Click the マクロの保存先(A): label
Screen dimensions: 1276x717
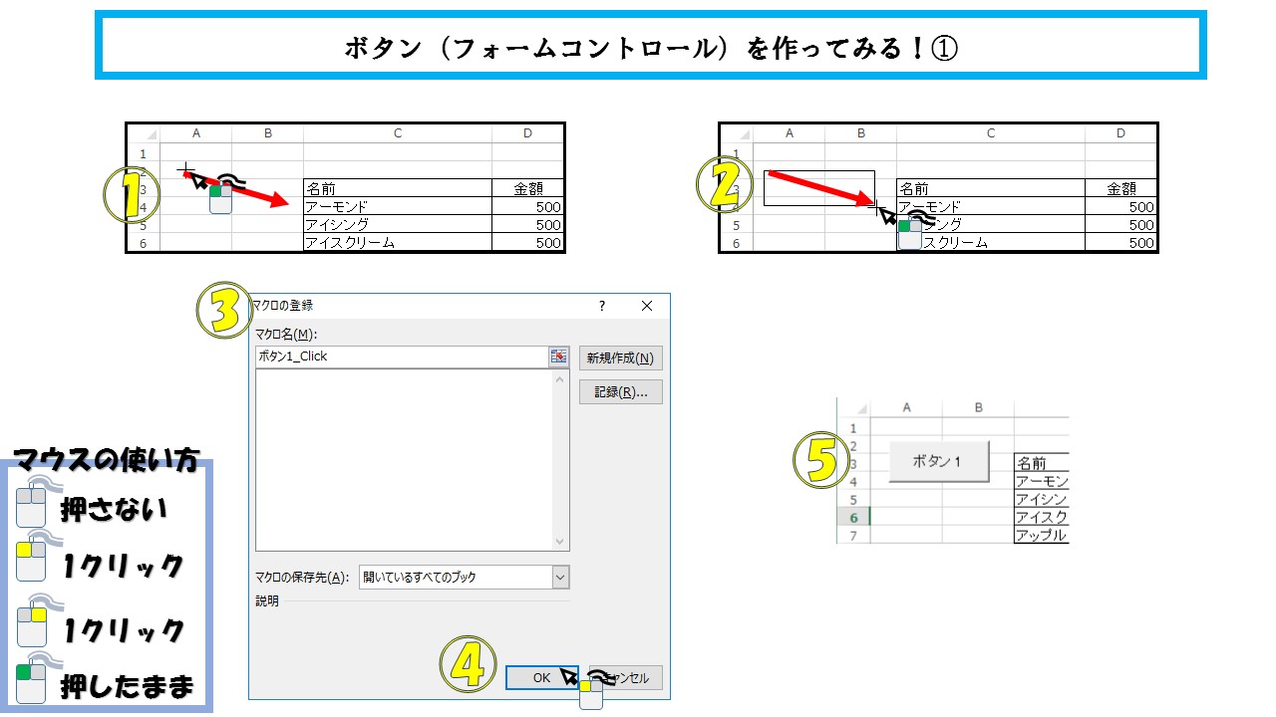(x=302, y=577)
